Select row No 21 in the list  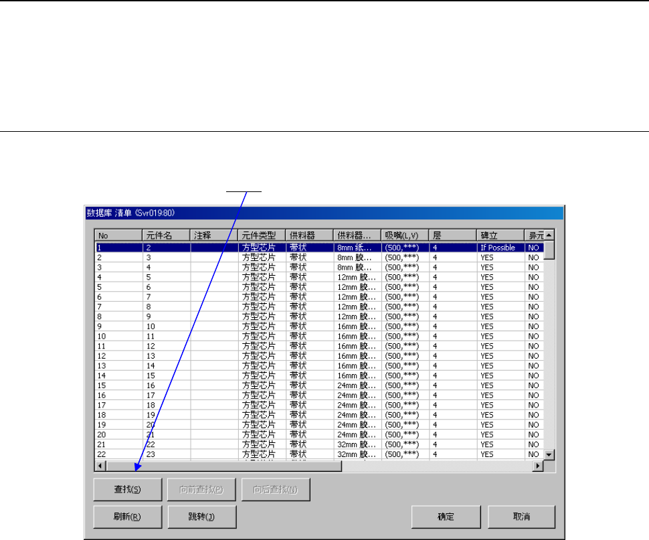click(x=319, y=444)
